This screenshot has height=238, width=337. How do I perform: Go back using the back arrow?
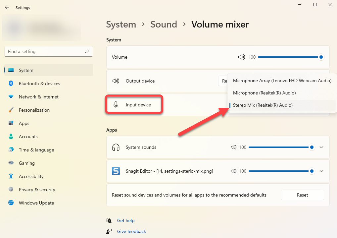tap(7, 7)
